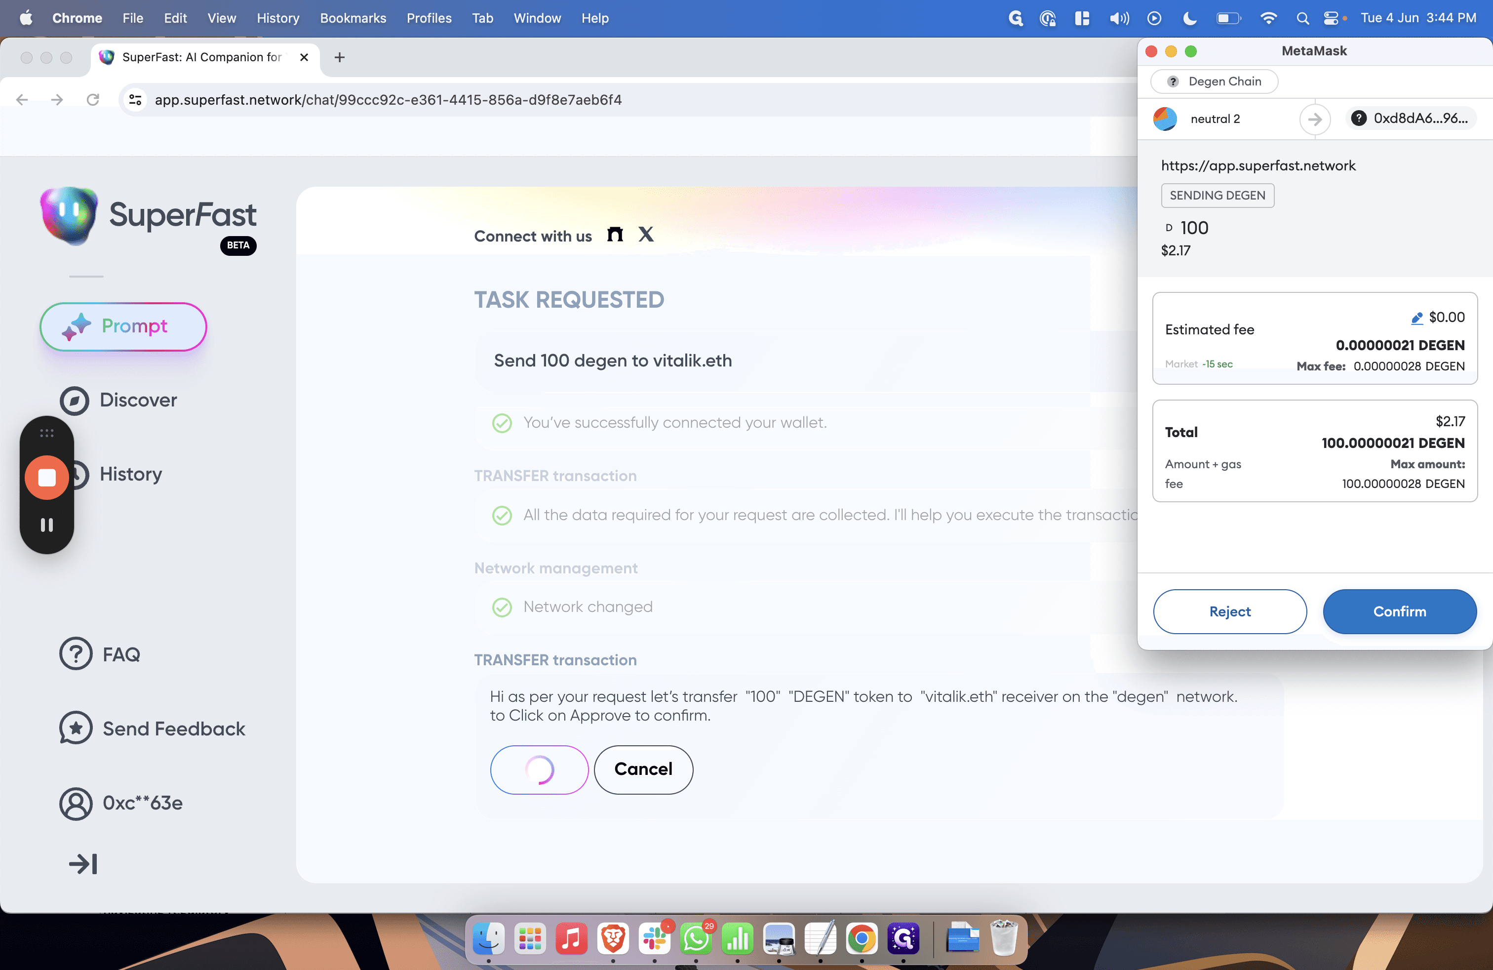Reload the page in Chrome

pyautogui.click(x=93, y=100)
